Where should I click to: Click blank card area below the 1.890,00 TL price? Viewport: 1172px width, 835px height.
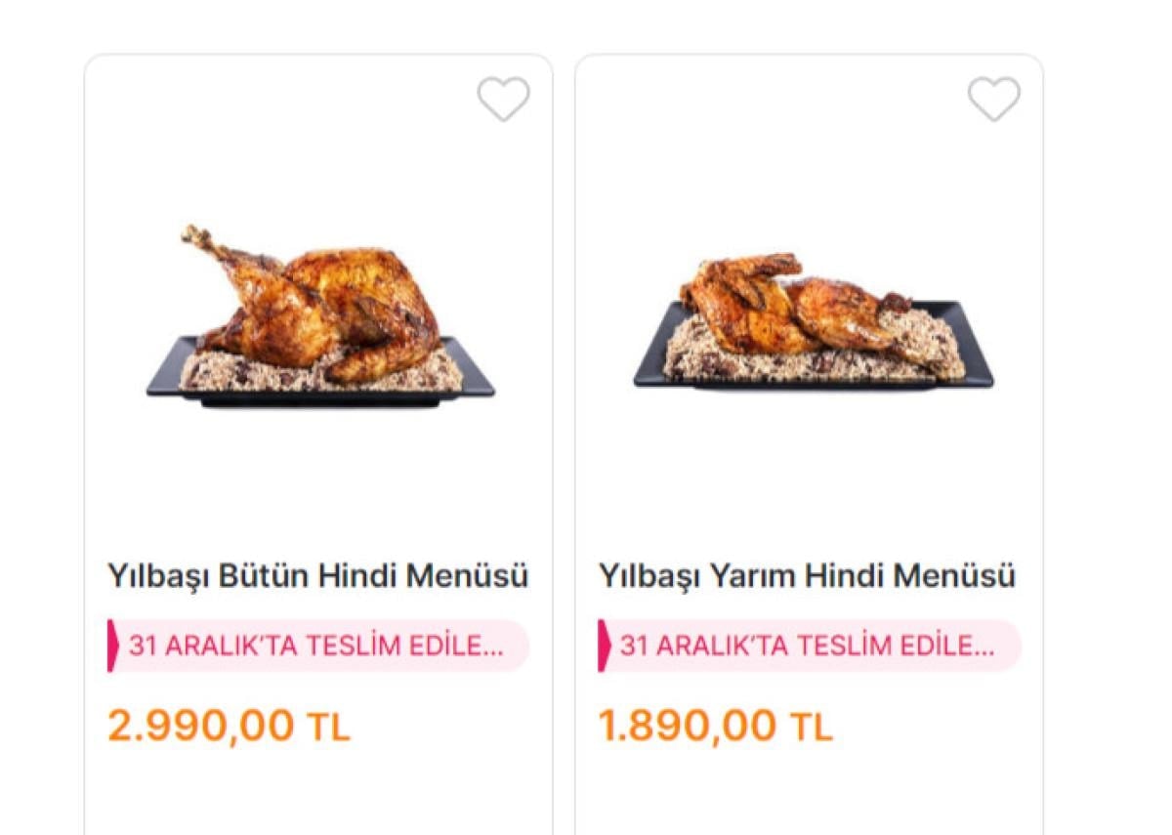click(x=809, y=791)
